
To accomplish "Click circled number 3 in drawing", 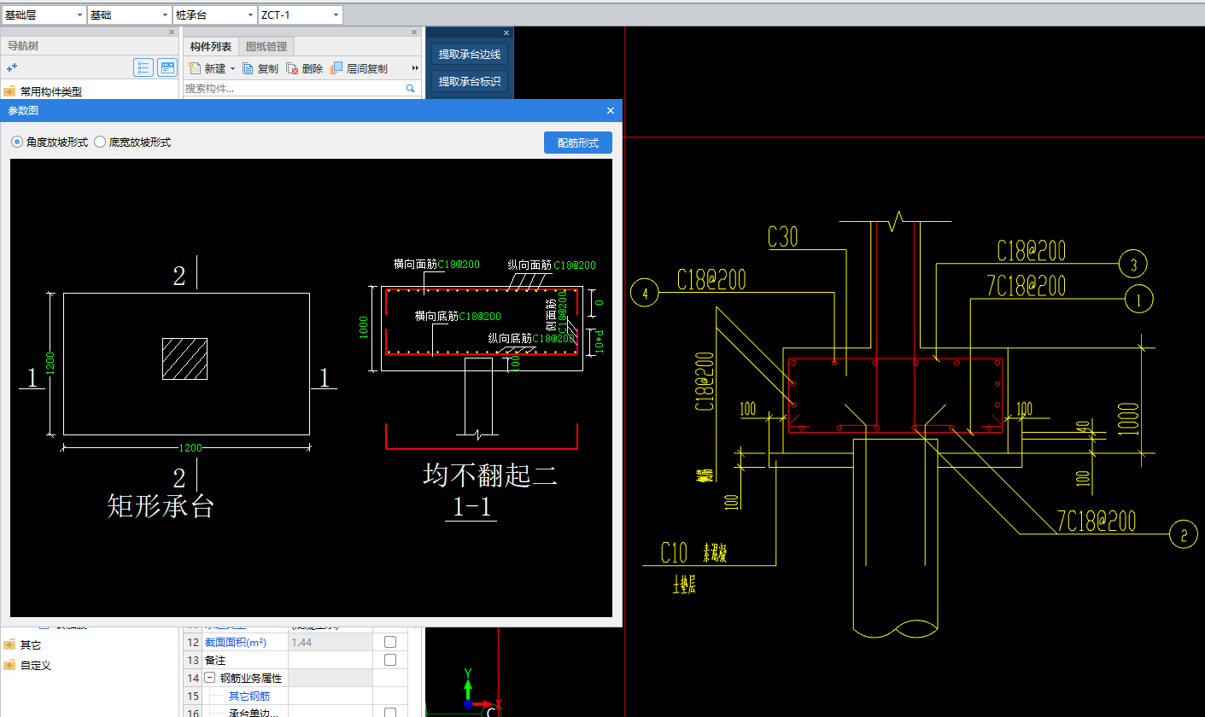I will [1133, 265].
